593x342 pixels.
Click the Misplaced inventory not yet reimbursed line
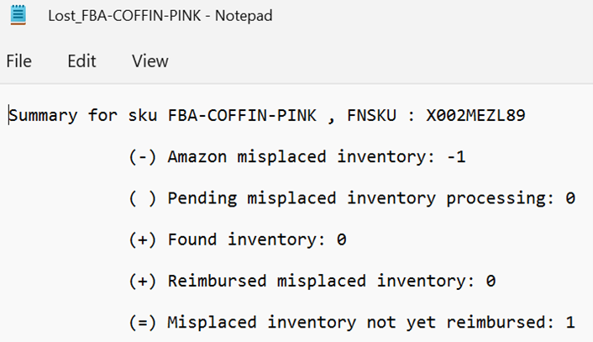(x=352, y=323)
